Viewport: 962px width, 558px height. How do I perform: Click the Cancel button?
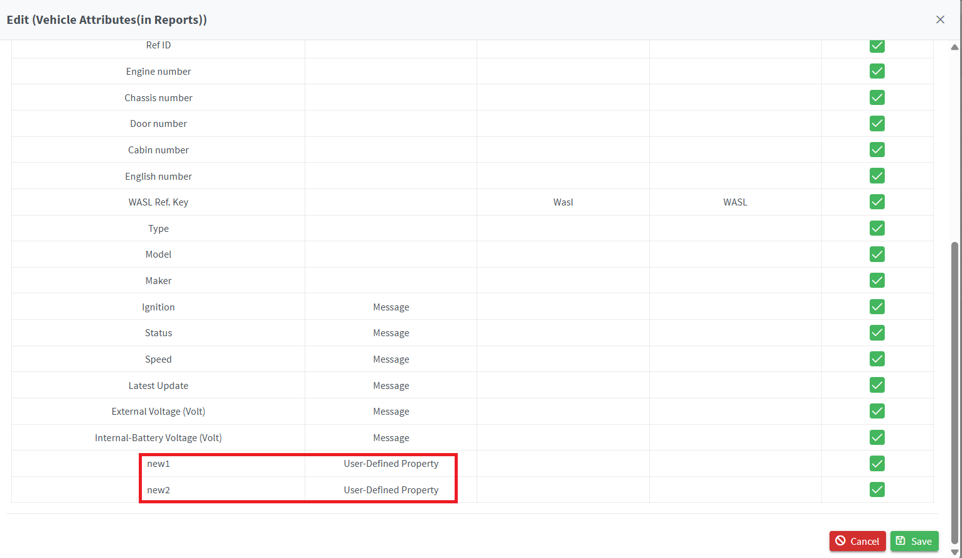pos(857,541)
